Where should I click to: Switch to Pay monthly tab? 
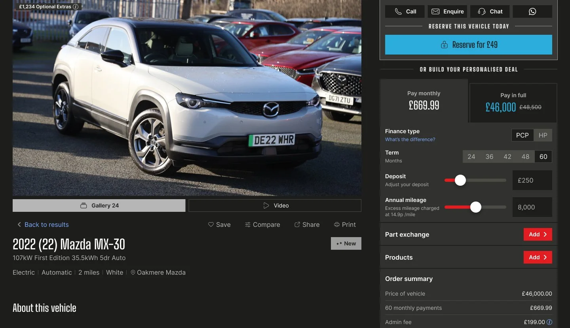pos(424,101)
